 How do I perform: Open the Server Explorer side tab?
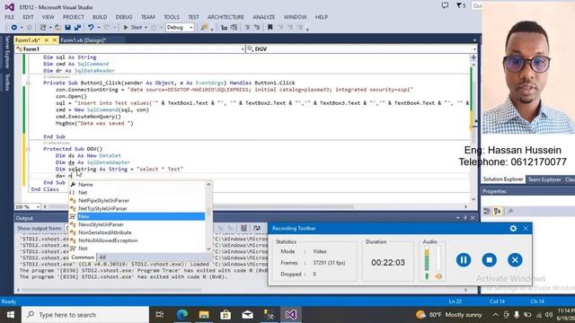click(x=6, y=52)
